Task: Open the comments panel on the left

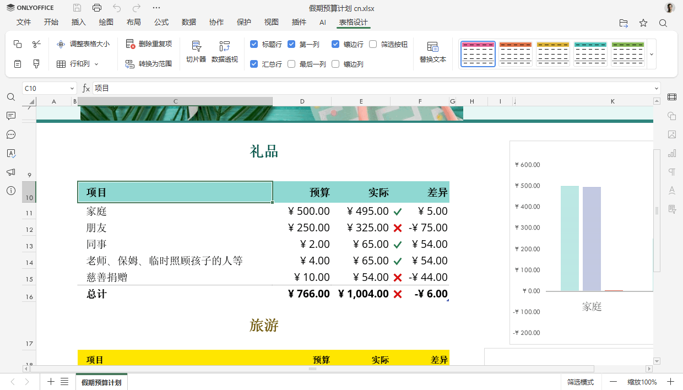Action: [10, 116]
